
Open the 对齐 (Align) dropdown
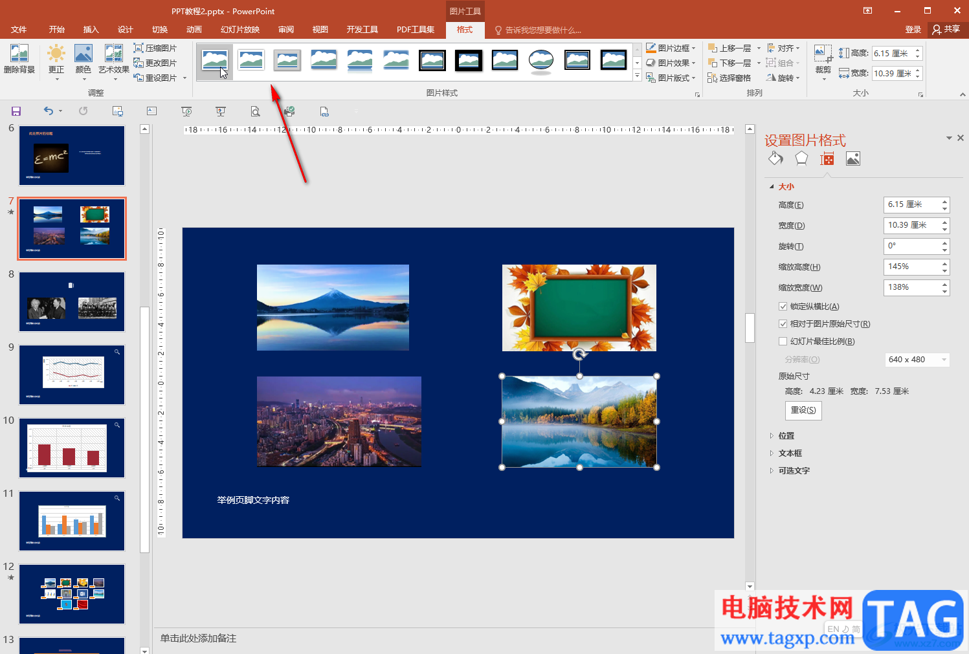coord(783,49)
